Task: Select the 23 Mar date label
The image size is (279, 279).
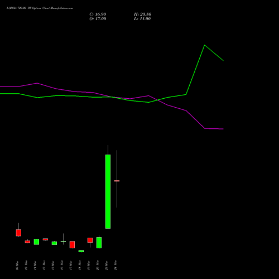Action: click(107, 265)
